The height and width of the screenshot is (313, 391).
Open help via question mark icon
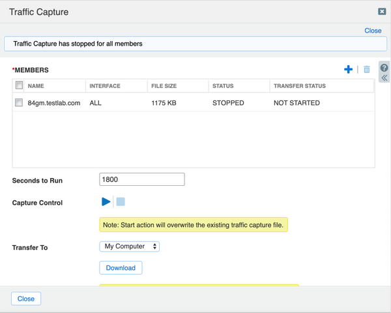(x=384, y=68)
